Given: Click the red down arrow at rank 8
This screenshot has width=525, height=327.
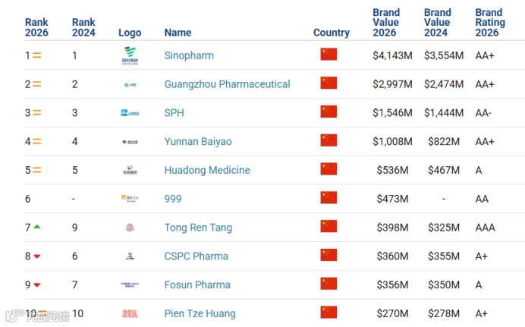Looking at the screenshot, I should (37, 256).
